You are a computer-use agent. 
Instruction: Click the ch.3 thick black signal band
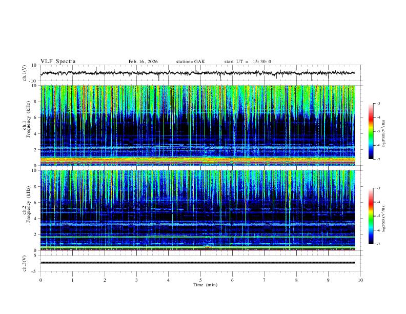198,263
